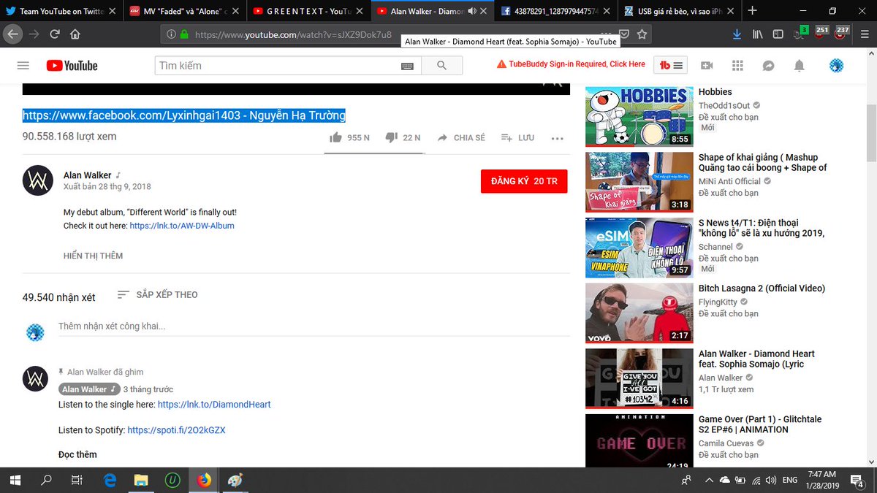Click the search magnifier button

[x=441, y=66]
